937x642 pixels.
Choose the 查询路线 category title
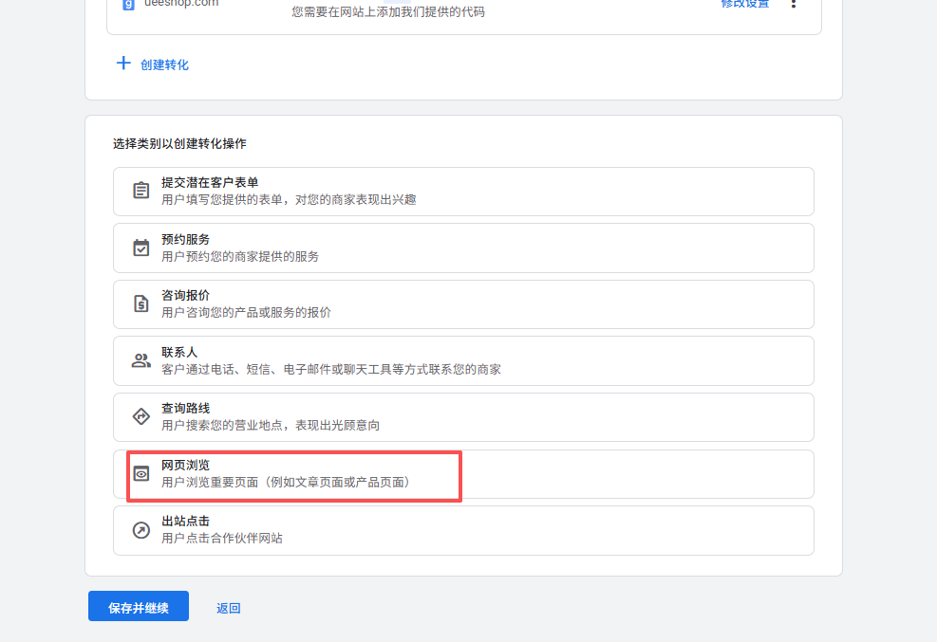click(x=186, y=408)
